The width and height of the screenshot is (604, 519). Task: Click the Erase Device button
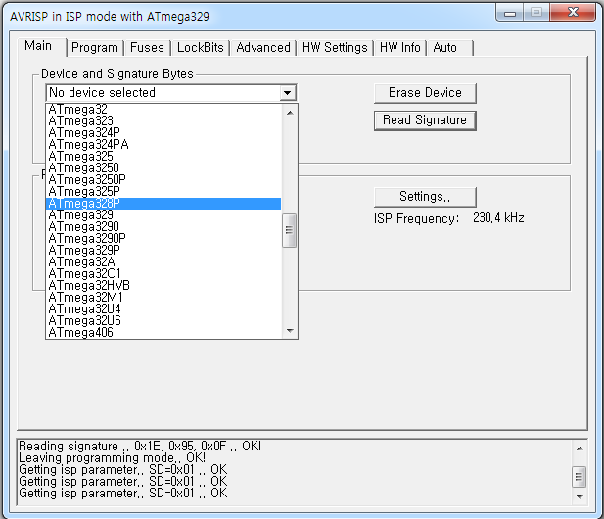(x=425, y=93)
